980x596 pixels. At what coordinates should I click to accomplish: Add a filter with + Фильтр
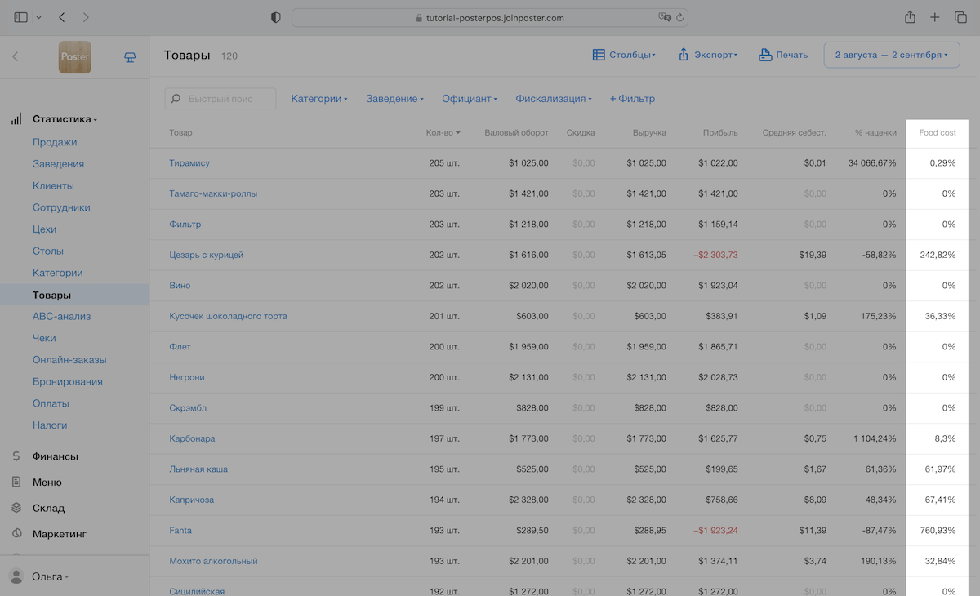[x=632, y=99]
